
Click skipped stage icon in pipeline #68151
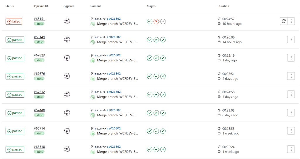coord(163,22)
